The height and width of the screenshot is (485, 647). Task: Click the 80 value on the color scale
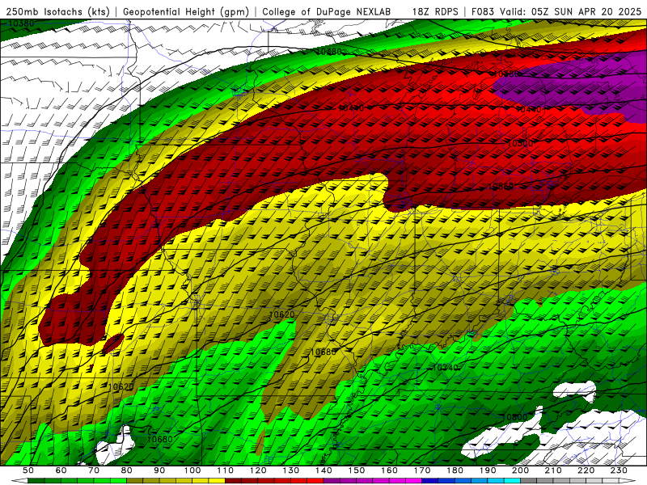[x=127, y=470]
